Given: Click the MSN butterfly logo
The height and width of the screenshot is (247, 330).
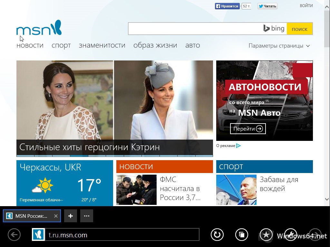Looking at the screenshot, I should pos(39,28).
